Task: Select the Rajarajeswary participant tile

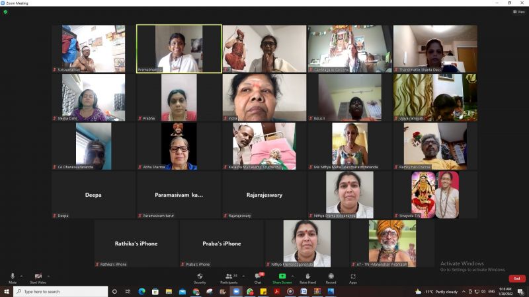Action: pyautogui.click(x=264, y=195)
